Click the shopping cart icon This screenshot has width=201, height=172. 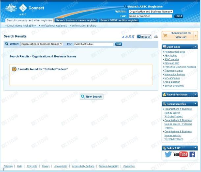click(165, 35)
